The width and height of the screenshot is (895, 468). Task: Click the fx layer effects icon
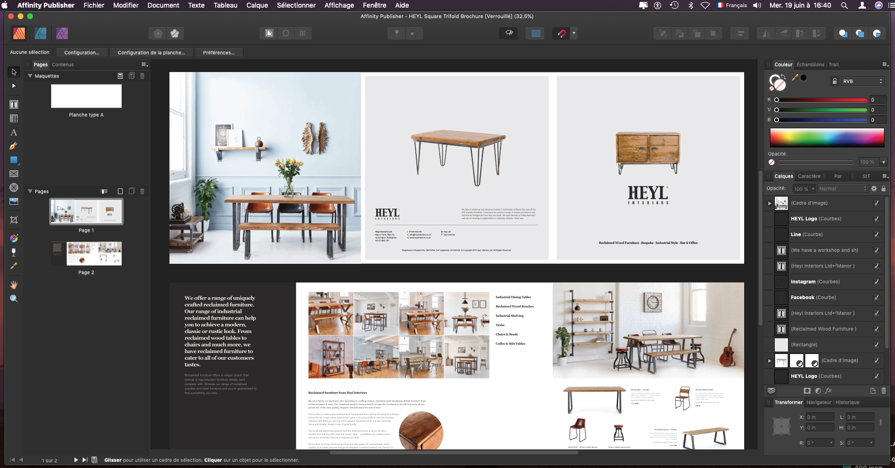[x=828, y=390]
